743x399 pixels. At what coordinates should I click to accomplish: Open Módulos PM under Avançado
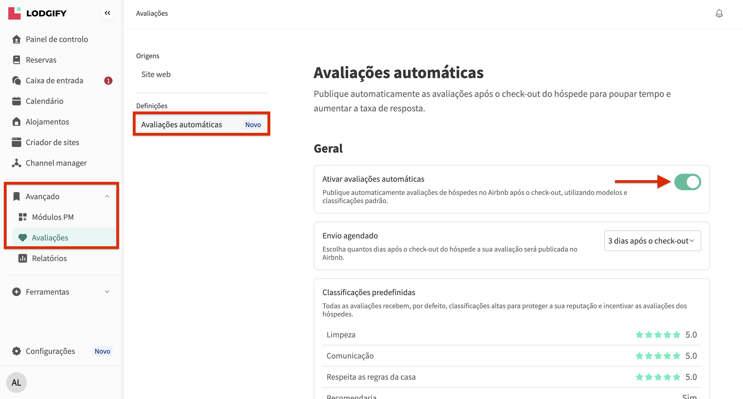click(53, 217)
